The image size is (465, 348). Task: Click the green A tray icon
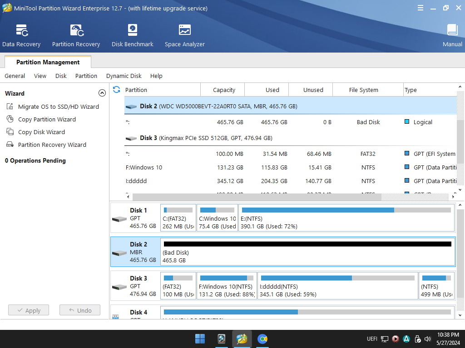406,339
